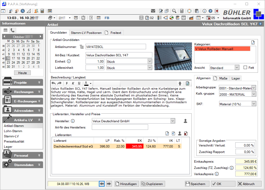Click the redo arrow in description editor
The image size is (265, 190).
pos(59,83)
